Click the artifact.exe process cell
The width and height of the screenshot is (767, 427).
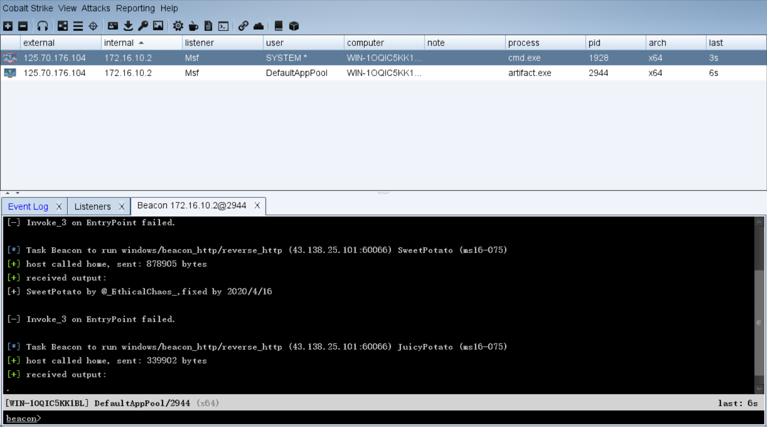tap(545, 73)
